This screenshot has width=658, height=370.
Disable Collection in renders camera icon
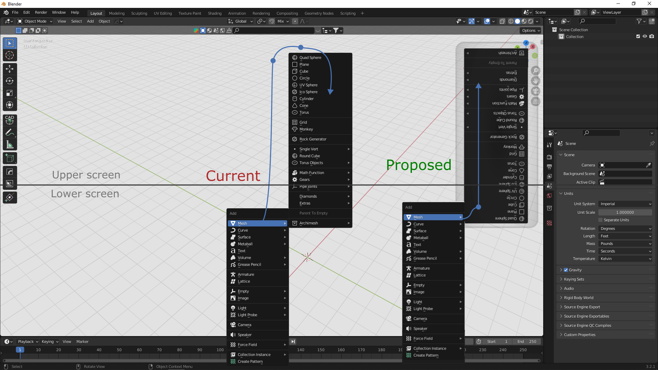tap(652, 36)
